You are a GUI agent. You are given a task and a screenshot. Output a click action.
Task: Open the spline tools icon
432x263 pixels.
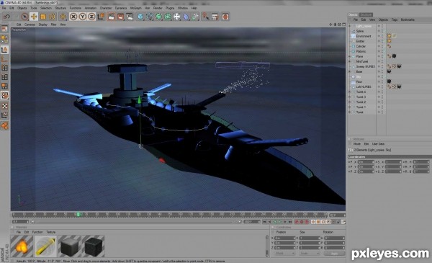tap(150, 17)
